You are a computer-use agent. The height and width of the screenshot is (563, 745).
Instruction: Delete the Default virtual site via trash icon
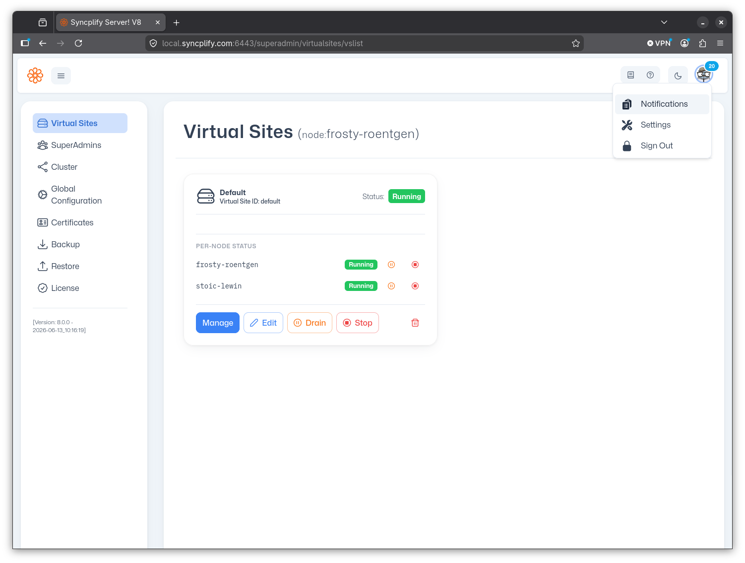[x=415, y=323]
